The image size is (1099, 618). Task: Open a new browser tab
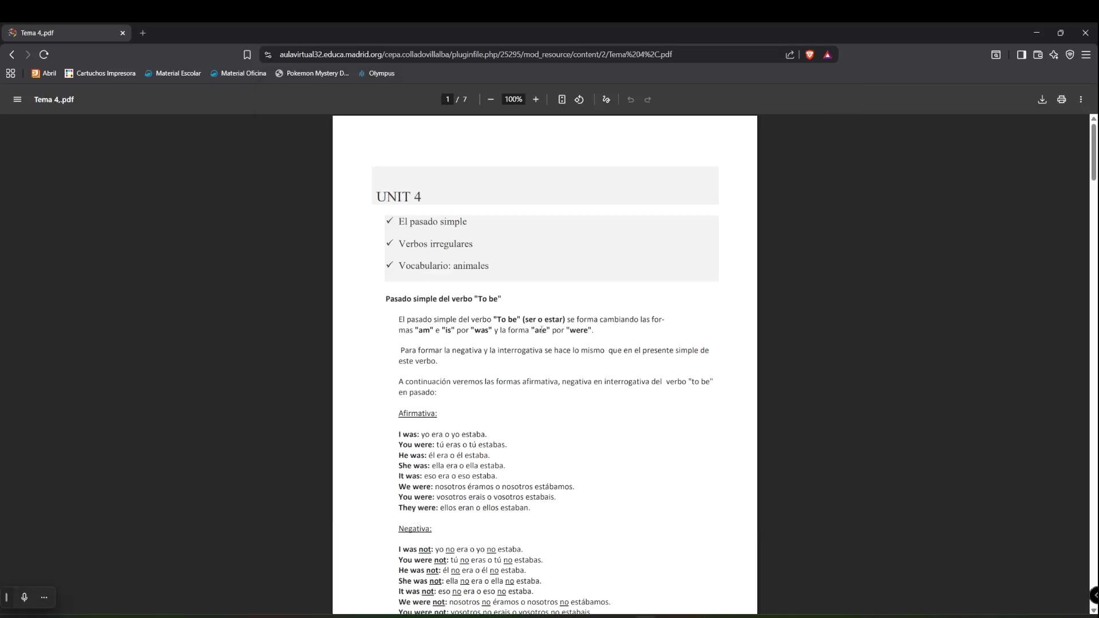(x=143, y=33)
